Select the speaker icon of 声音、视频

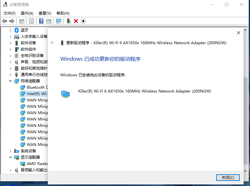point(17,62)
